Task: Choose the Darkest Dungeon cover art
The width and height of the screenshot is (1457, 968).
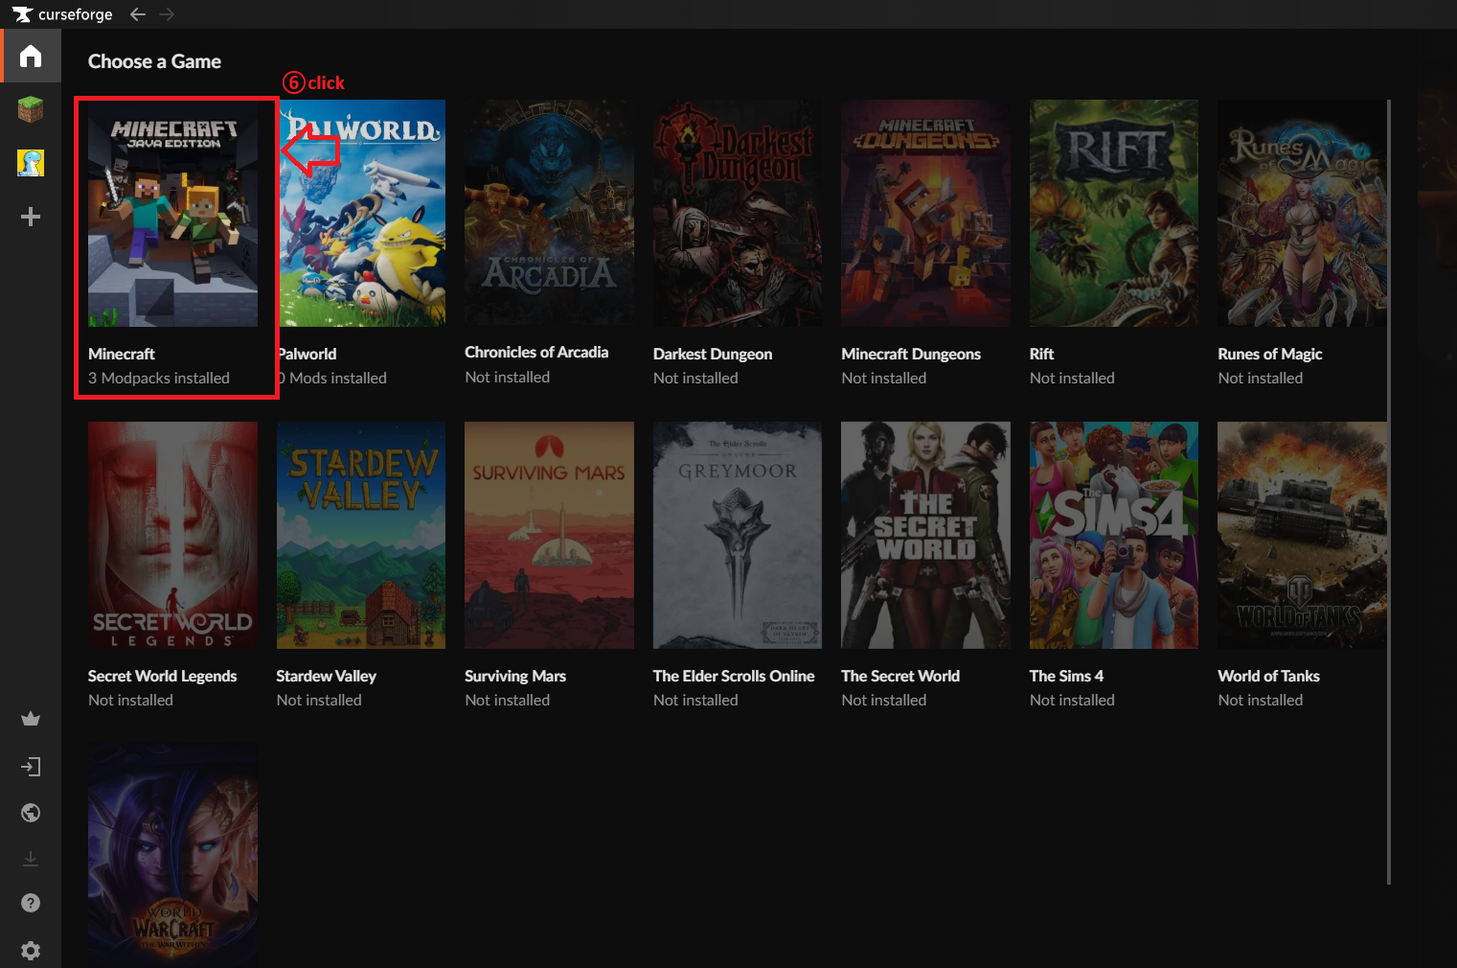Action: point(738,214)
